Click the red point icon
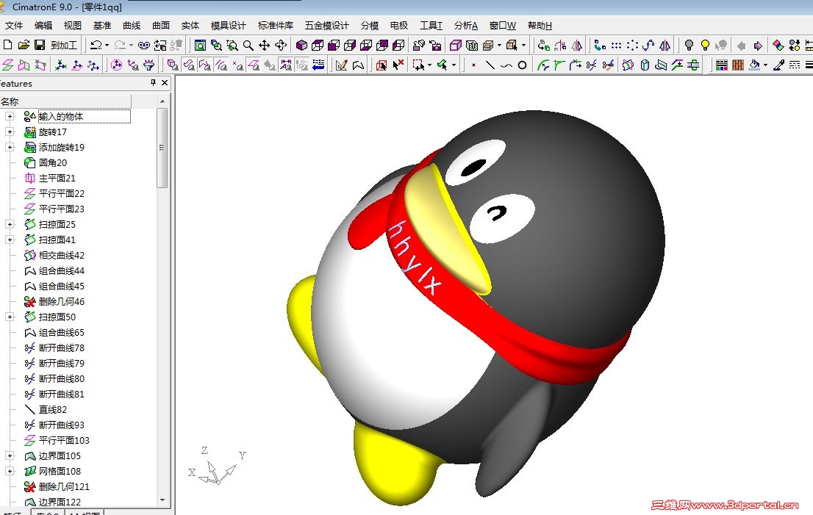 click(473, 65)
